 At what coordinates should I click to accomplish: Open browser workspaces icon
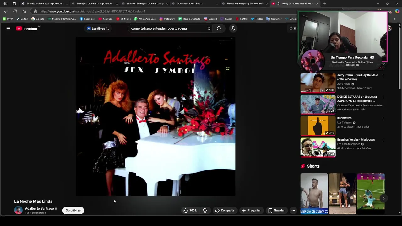click(x=5, y=3)
